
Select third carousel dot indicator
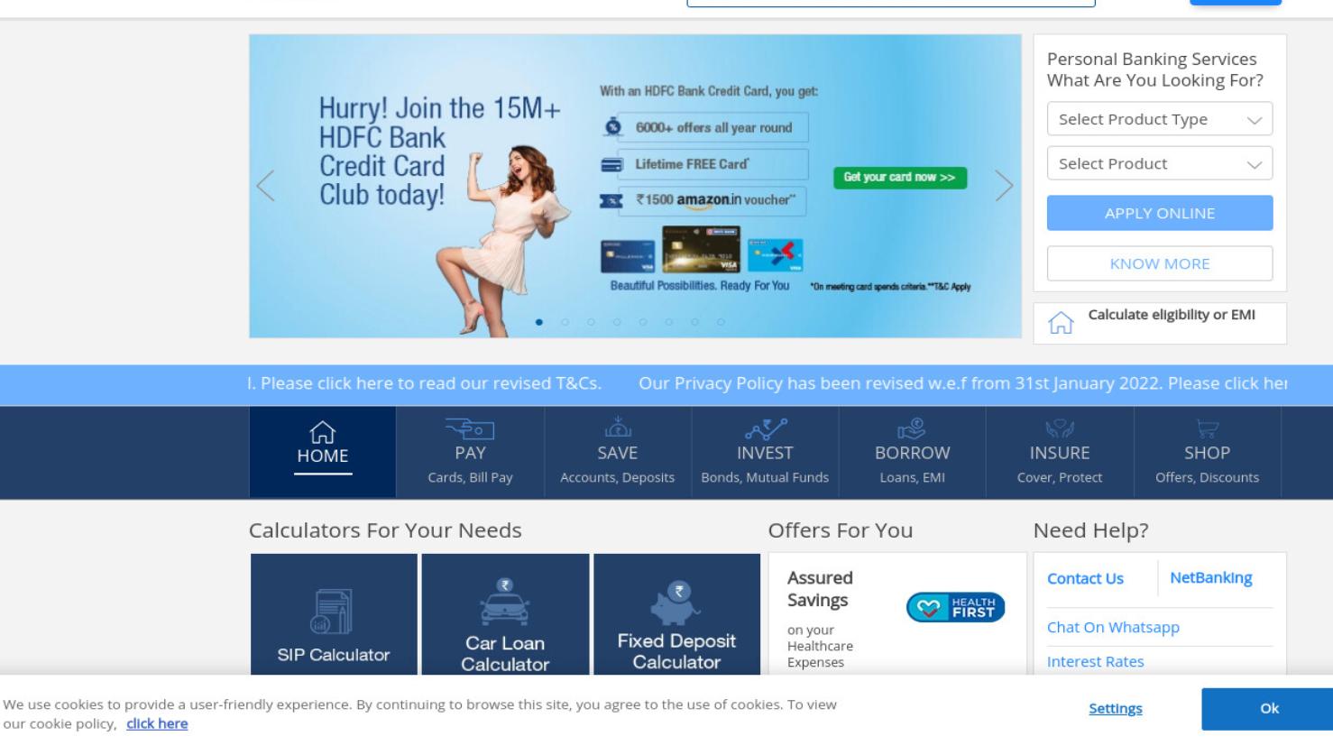click(591, 322)
